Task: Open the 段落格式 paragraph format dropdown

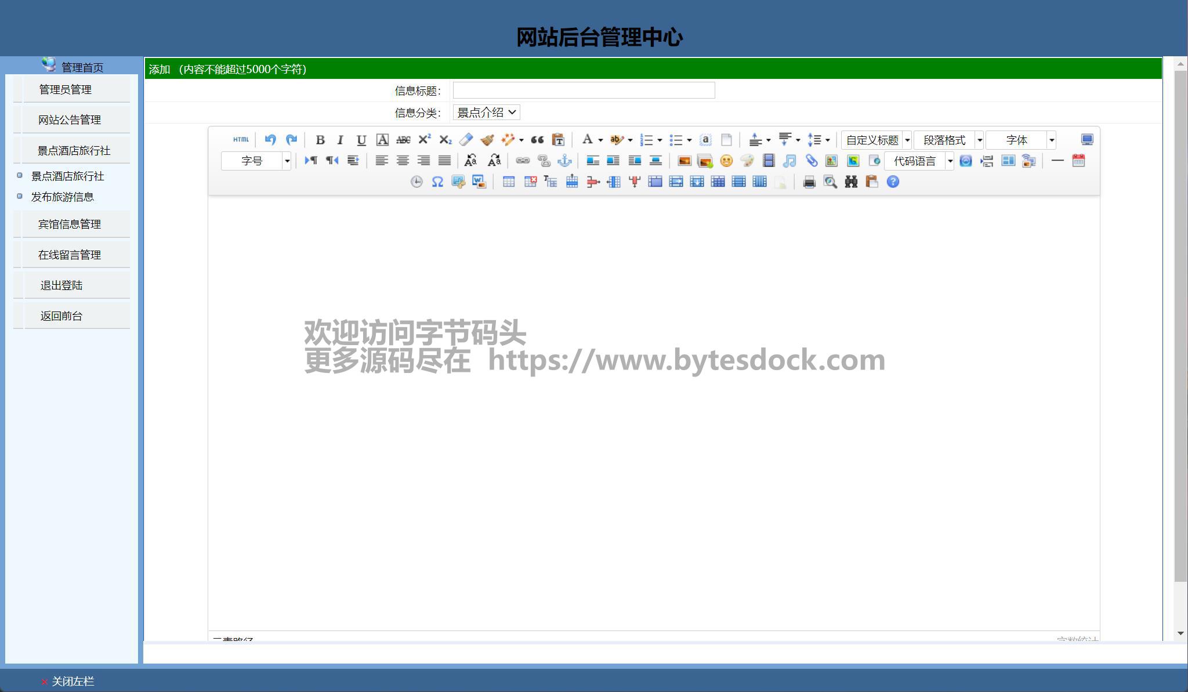Action: [979, 140]
